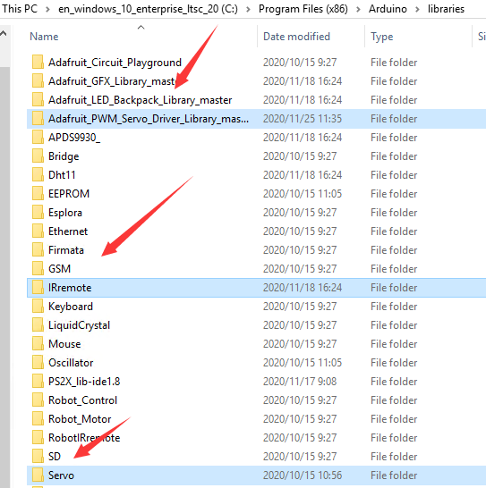Navigate to Arduino in the address bar
The width and height of the screenshot is (486, 488).
click(x=388, y=9)
